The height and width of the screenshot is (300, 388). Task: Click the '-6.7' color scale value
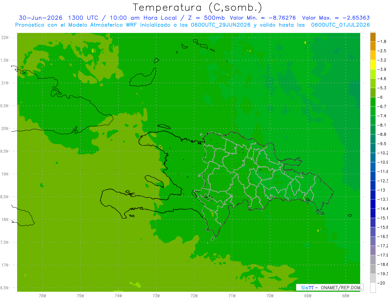tap(382, 106)
